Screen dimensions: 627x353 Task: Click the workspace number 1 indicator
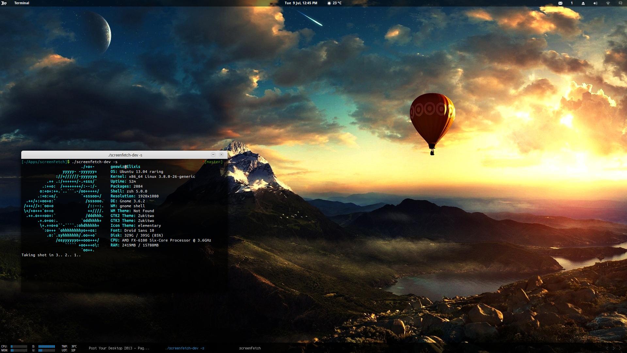pos(572,3)
